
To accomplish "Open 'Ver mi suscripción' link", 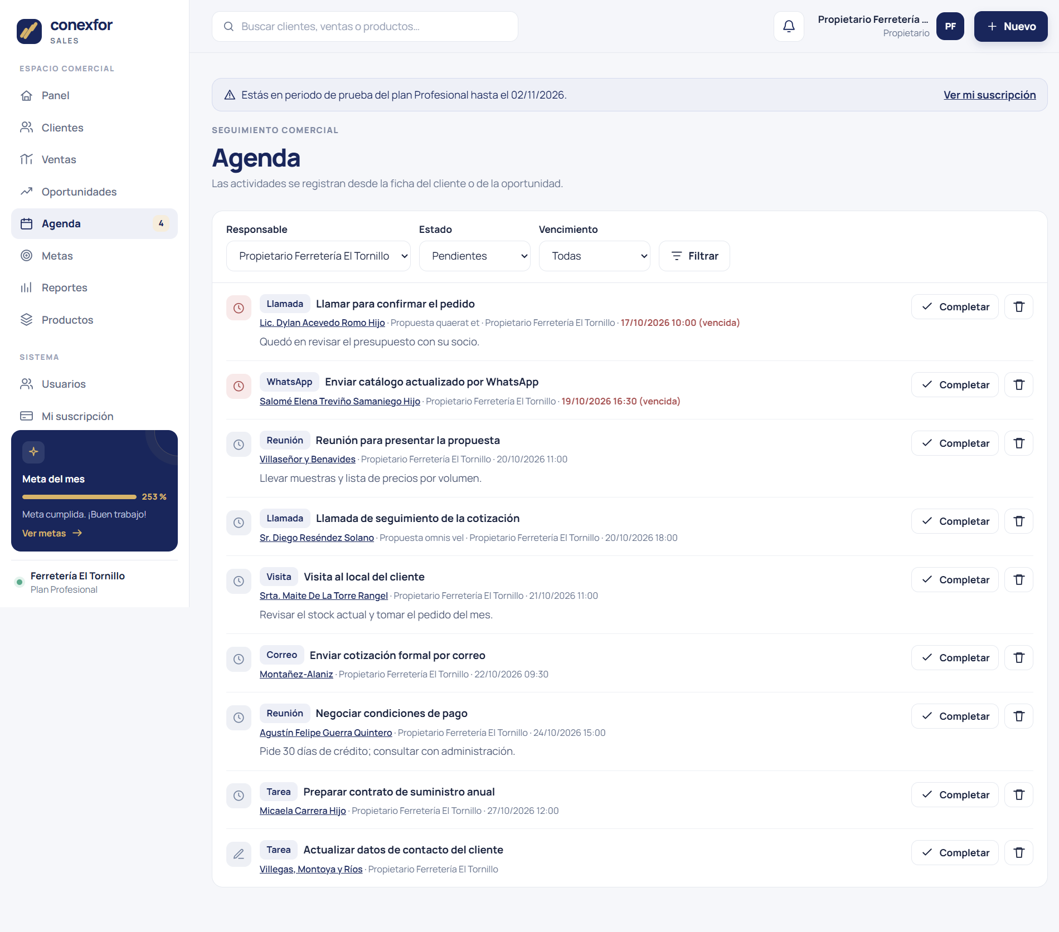I will 989,95.
